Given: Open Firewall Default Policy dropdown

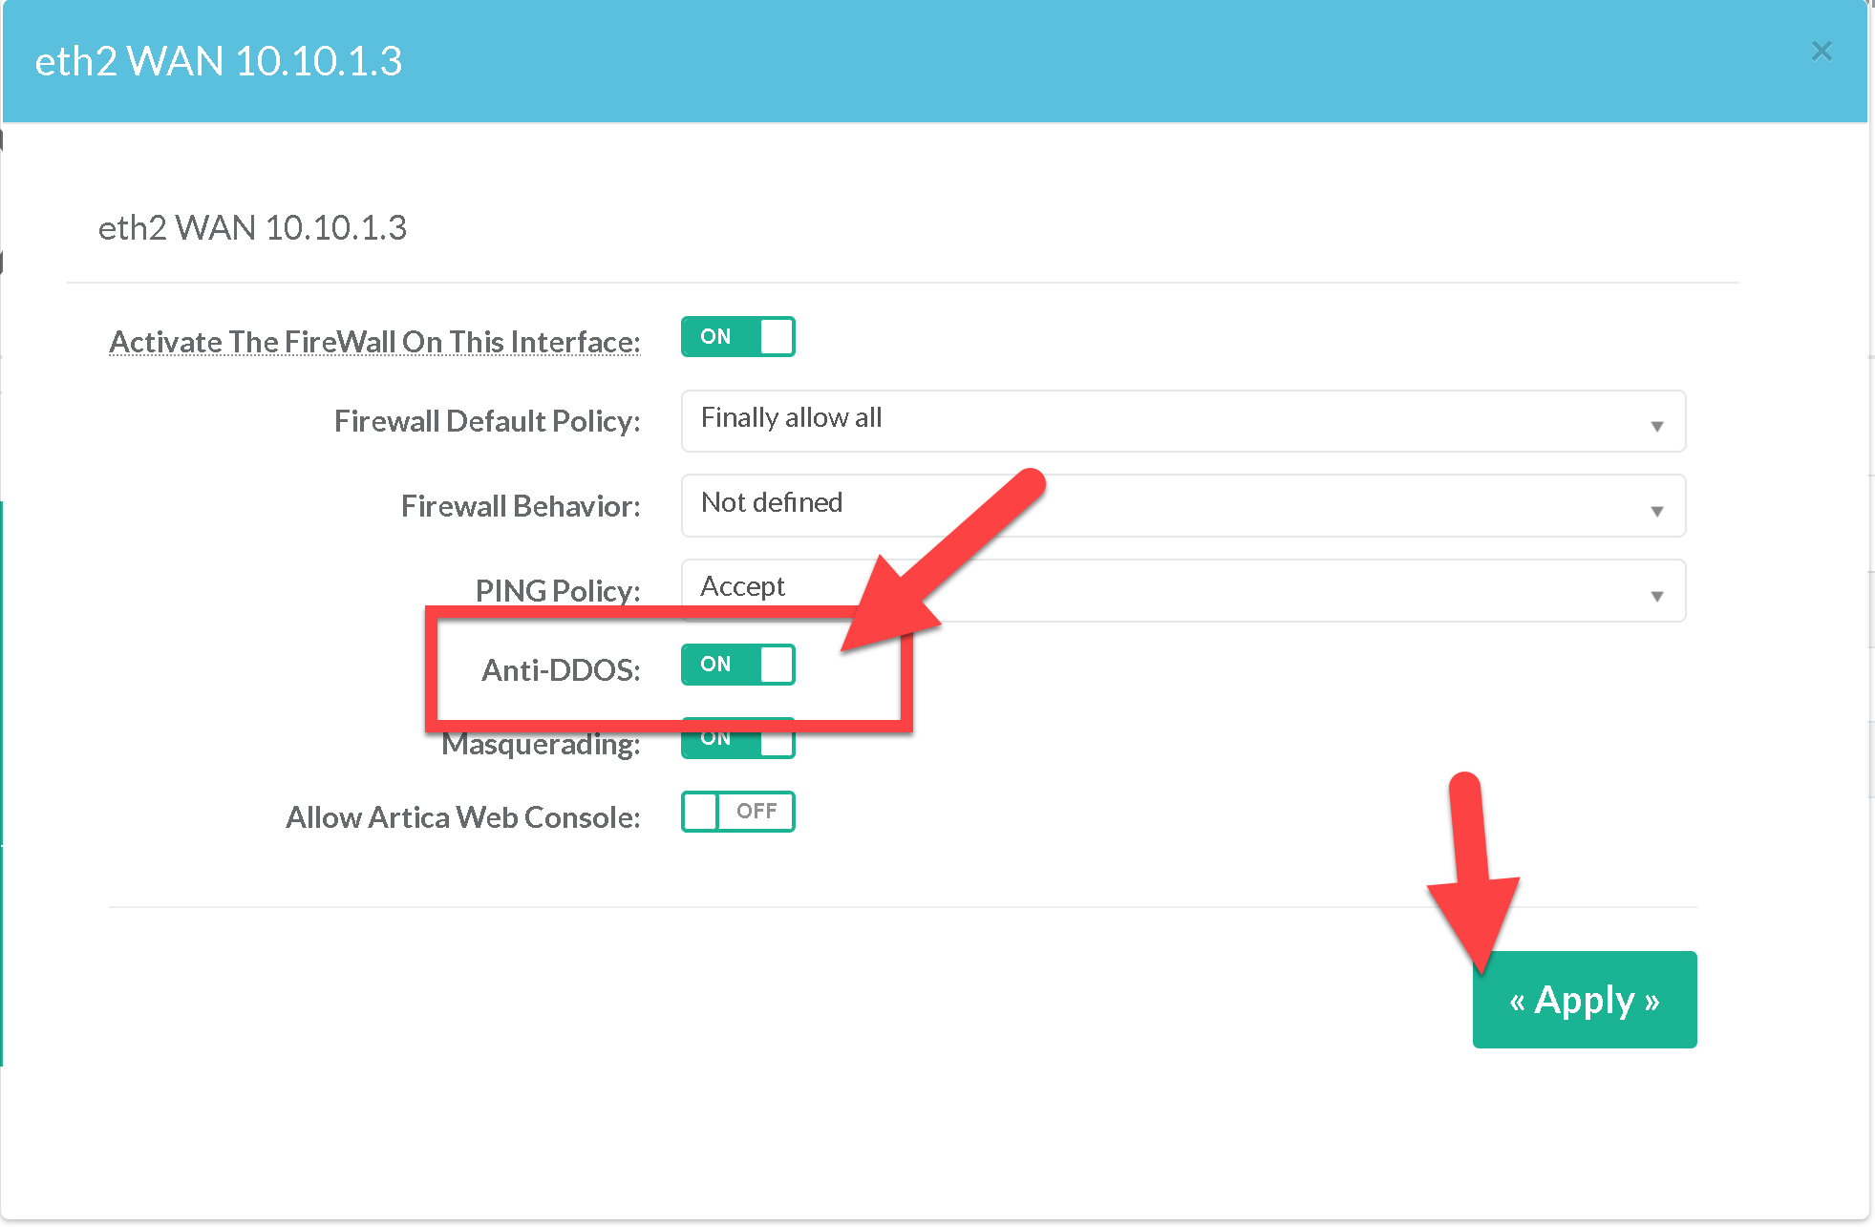Looking at the screenshot, I should tap(1182, 421).
